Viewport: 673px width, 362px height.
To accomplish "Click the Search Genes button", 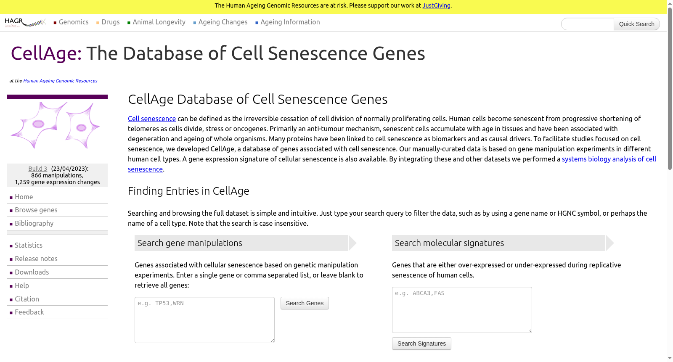I will coord(305,303).
